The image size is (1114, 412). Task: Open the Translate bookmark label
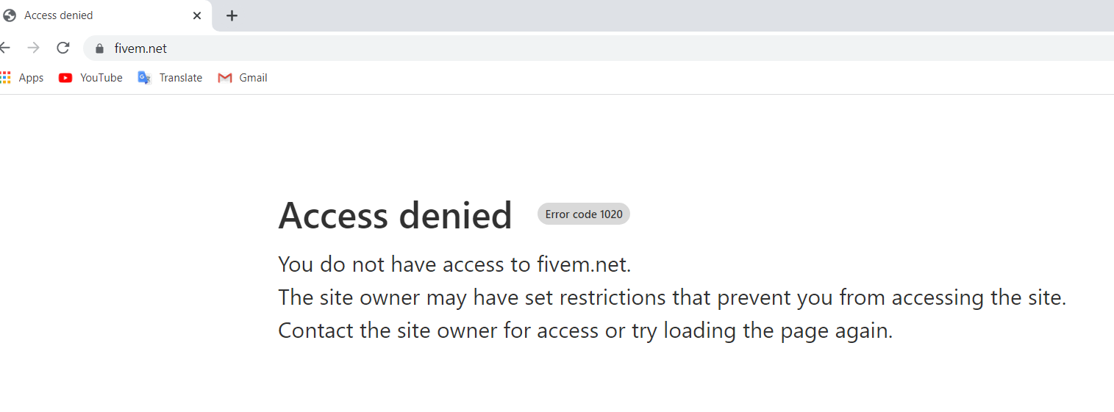point(180,78)
